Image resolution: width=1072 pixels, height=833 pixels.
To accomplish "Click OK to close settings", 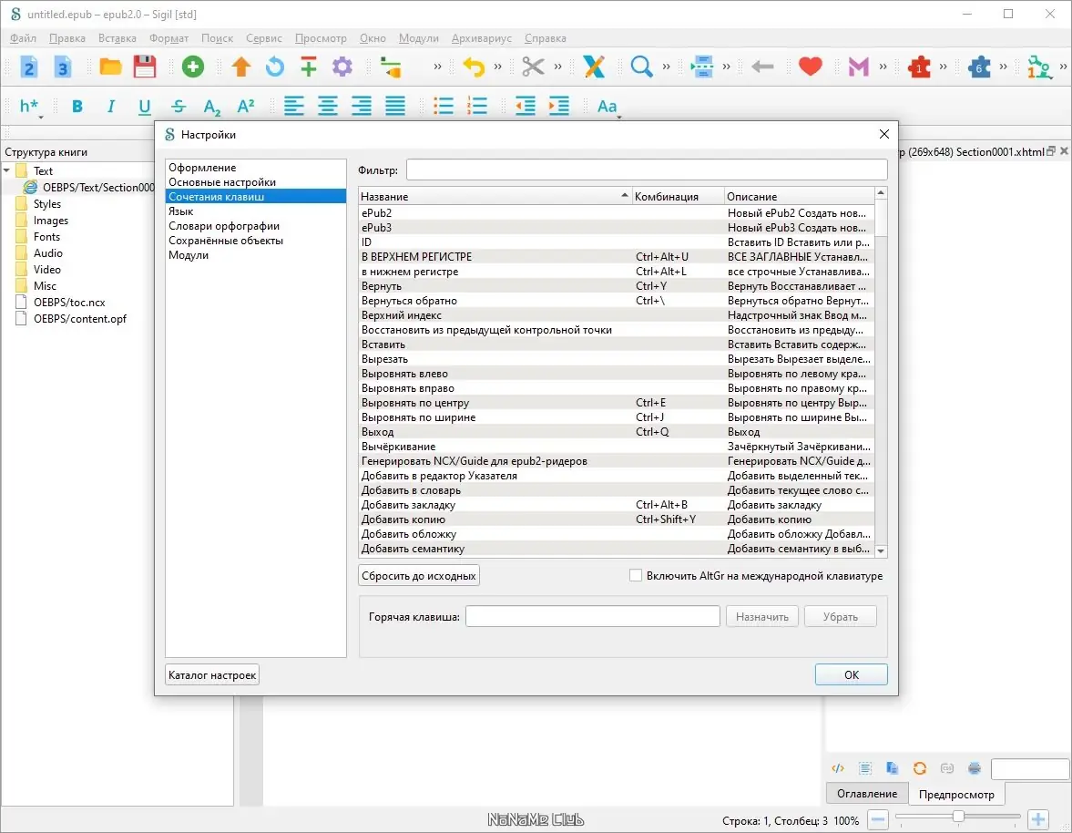I will (852, 675).
